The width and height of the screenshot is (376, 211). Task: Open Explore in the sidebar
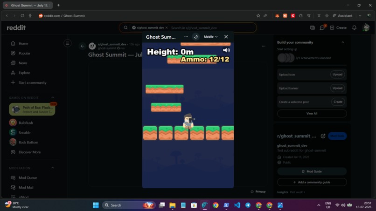click(24, 73)
